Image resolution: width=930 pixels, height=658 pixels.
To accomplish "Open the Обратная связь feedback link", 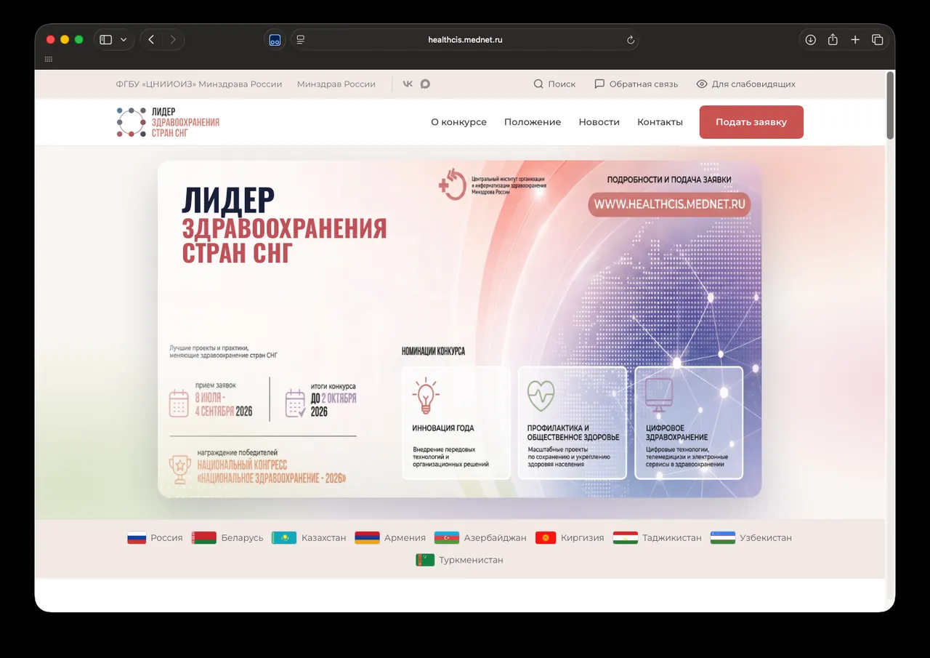I will tap(636, 84).
